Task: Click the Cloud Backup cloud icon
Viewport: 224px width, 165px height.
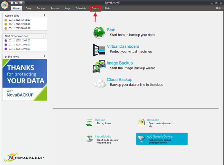Action: [x=99, y=83]
